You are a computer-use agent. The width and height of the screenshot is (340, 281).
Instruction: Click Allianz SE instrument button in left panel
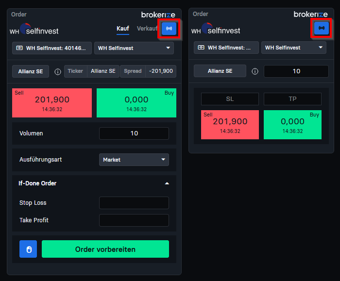tap(31, 71)
